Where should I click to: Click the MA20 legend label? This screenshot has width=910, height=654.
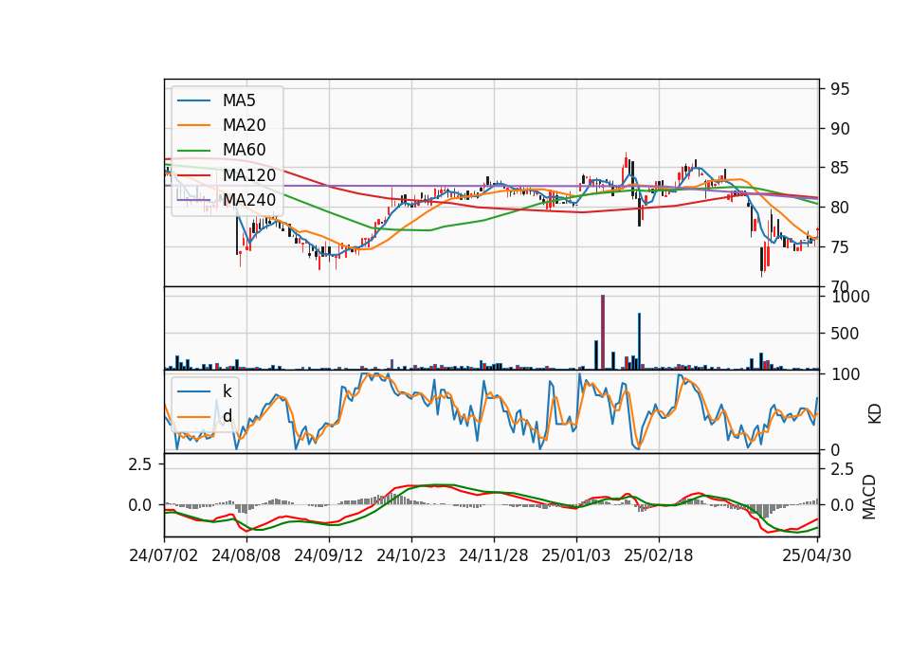(x=244, y=125)
